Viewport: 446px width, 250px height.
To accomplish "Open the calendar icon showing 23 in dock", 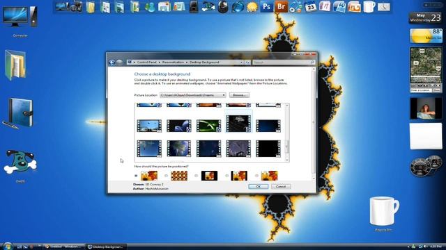I will click(310, 7).
